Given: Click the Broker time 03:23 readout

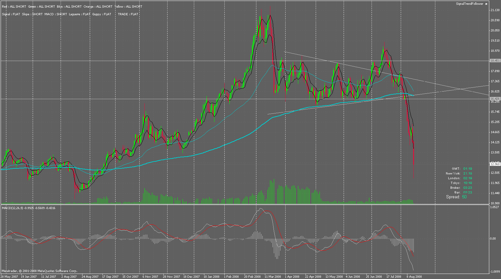Looking at the screenshot, I should (x=467, y=188).
